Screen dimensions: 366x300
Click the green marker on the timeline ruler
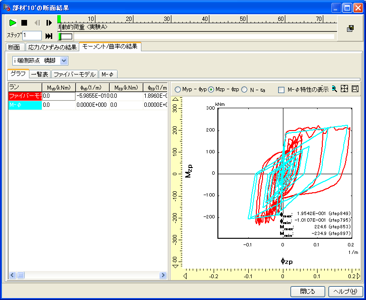pyautogui.click(x=59, y=19)
